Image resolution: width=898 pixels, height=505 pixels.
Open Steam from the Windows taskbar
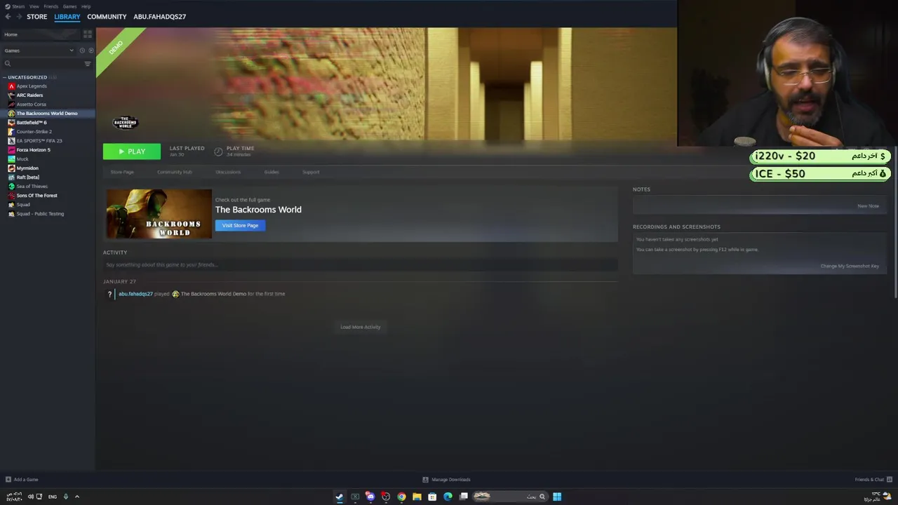340,497
